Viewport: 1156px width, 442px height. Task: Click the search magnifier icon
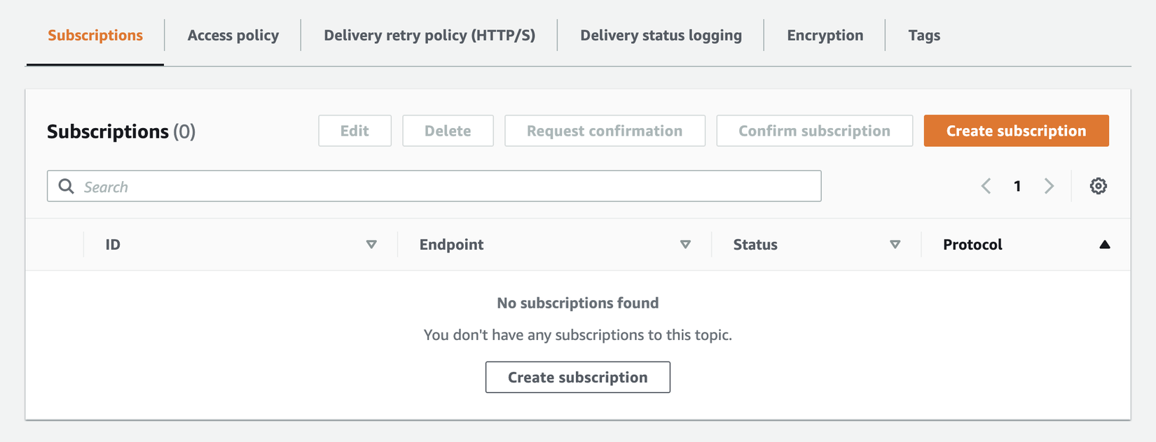pos(66,186)
